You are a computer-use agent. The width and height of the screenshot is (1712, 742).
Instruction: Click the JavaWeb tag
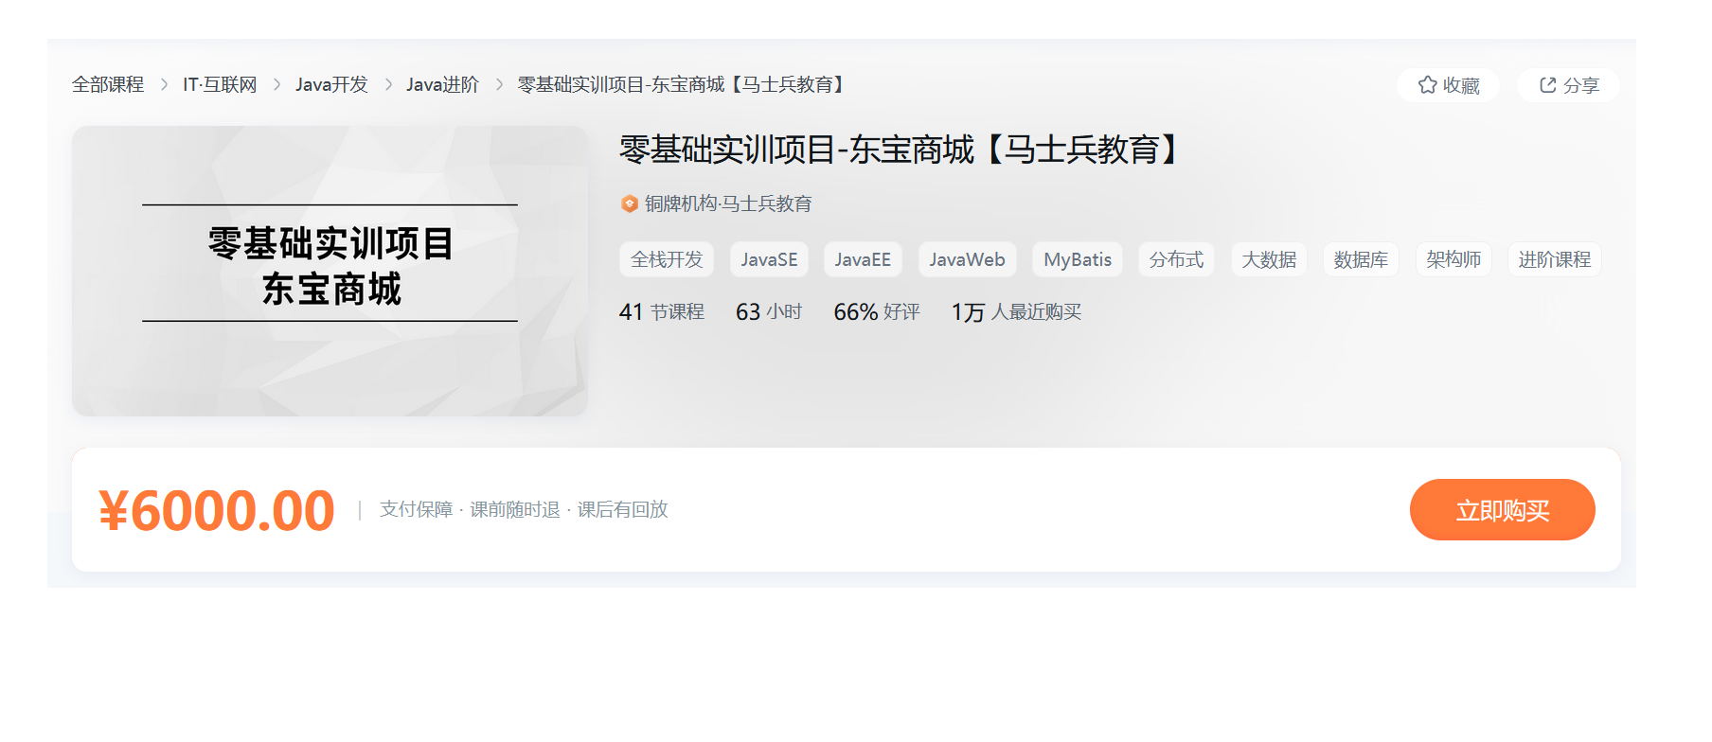[967, 259]
